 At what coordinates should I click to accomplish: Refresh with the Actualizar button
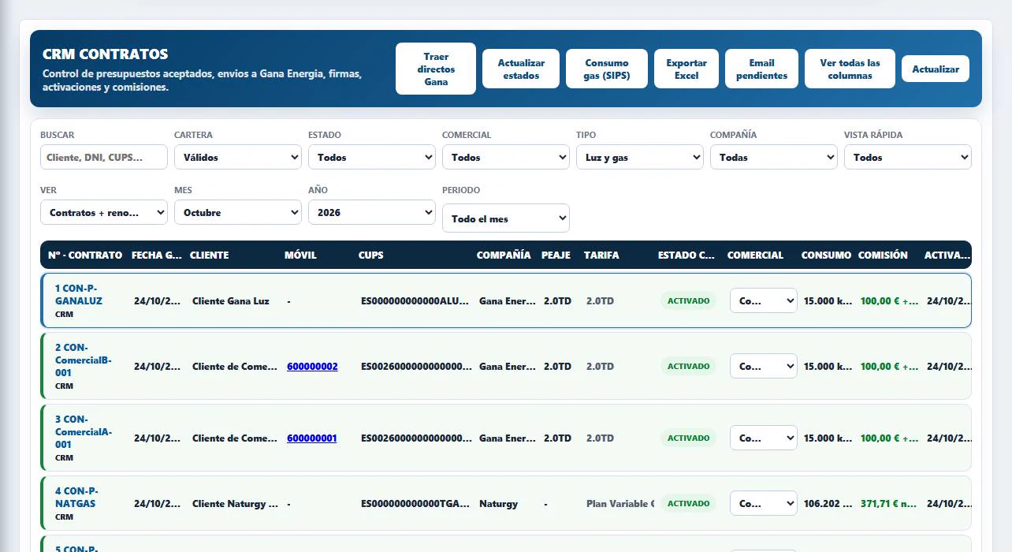936,69
